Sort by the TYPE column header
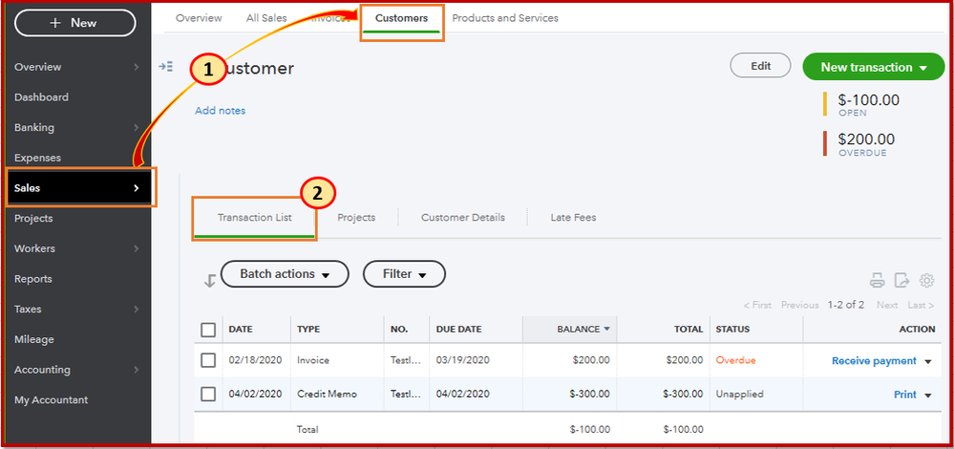The image size is (954, 449). click(x=308, y=330)
